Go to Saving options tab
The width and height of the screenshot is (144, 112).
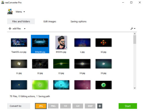[x=78, y=21]
